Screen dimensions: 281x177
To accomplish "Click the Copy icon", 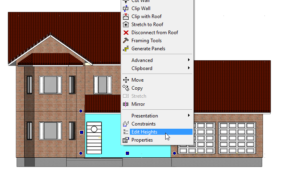I will (x=126, y=88).
